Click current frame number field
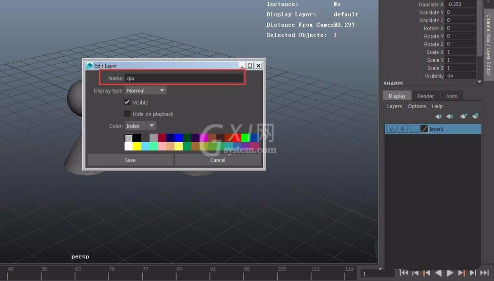 point(377,274)
